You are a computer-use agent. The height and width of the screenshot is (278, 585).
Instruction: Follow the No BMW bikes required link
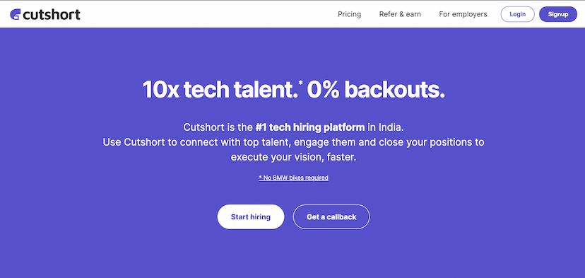pyautogui.click(x=294, y=178)
